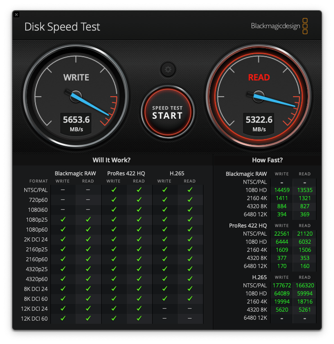Click ProRes 422 HQ header in Will It Work
The height and width of the screenshot is (344, 334).
[x=126, y=173]
